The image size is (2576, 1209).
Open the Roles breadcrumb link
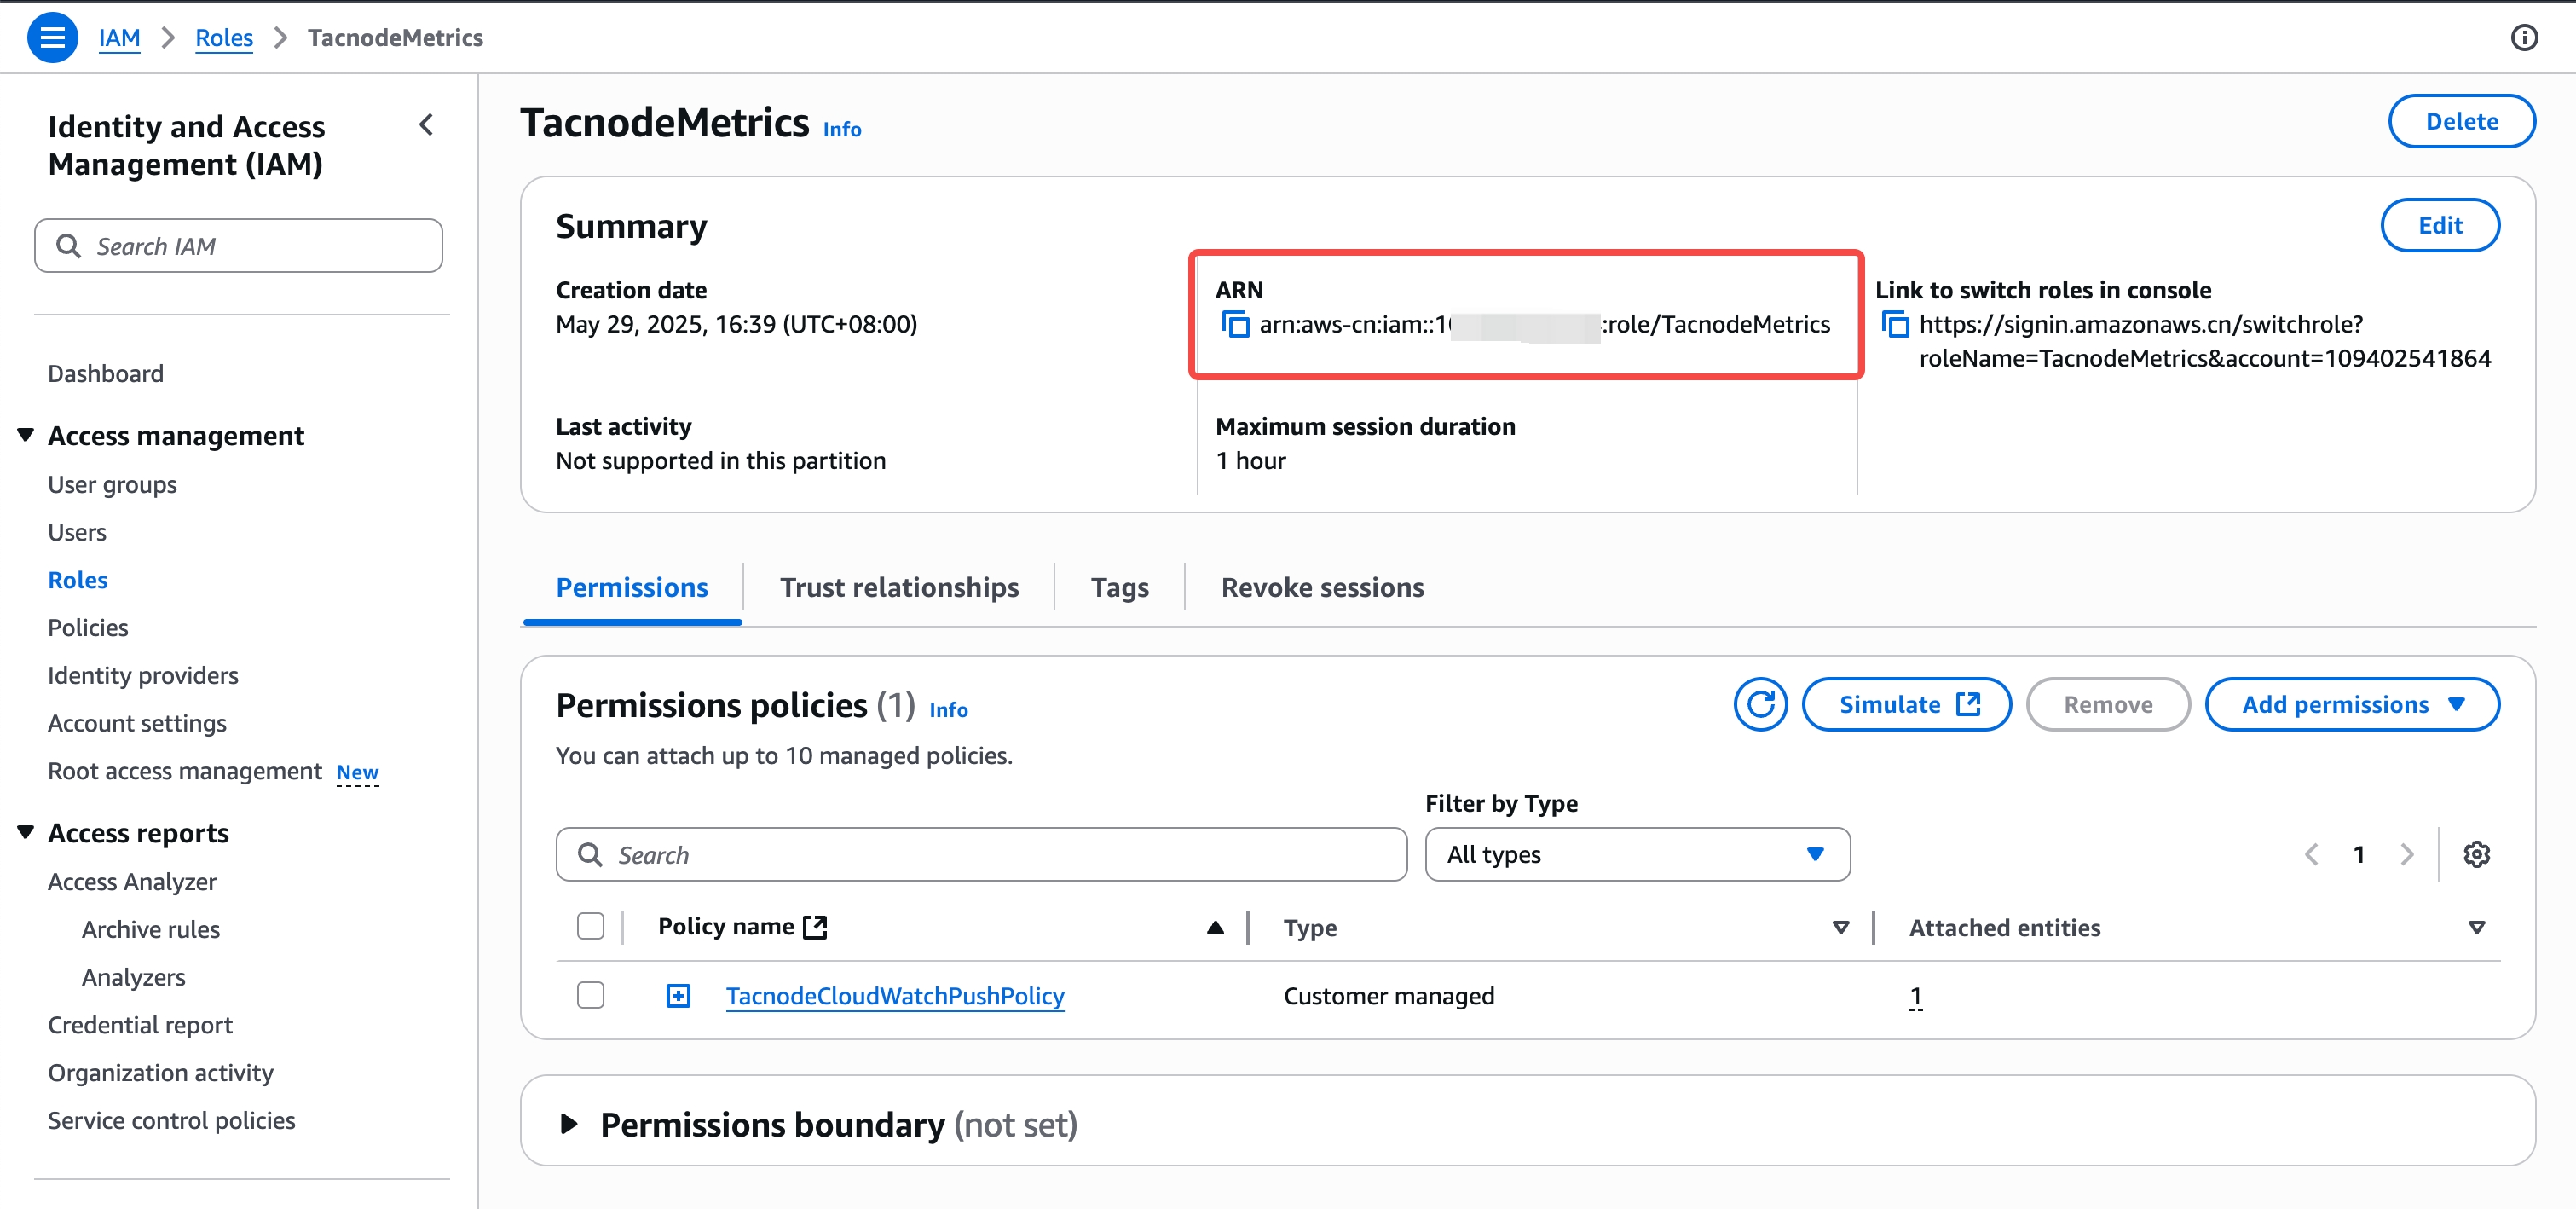(224, 38)
